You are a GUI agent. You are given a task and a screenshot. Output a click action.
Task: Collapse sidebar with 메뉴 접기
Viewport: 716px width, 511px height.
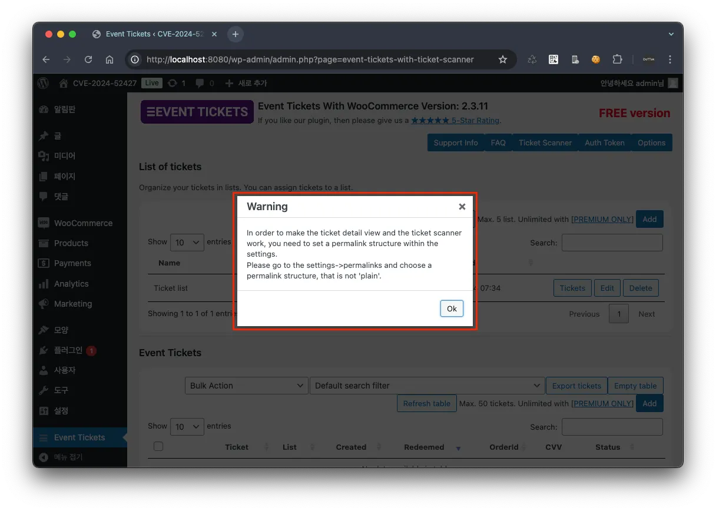(80, 457)
